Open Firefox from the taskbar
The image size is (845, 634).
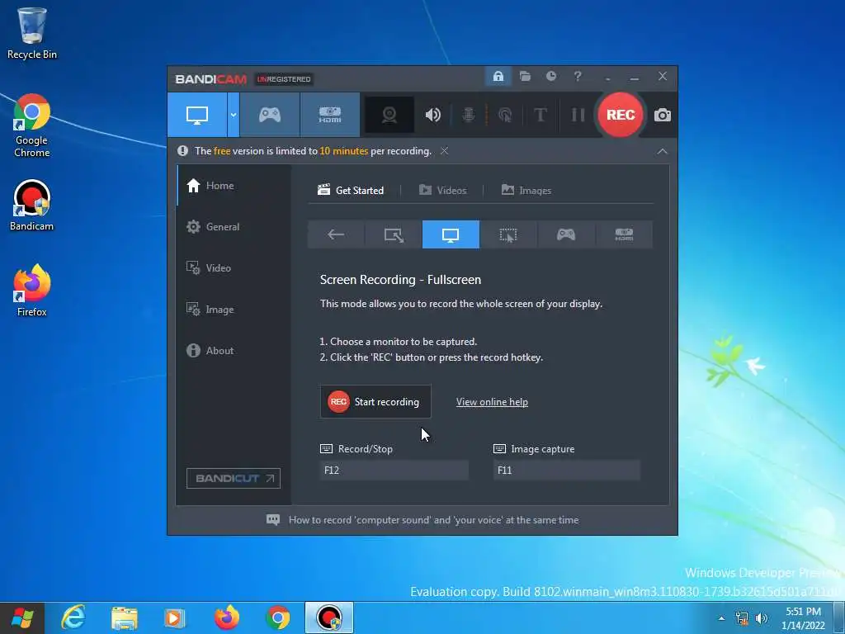pyautogui.click(x=227, y=617)
